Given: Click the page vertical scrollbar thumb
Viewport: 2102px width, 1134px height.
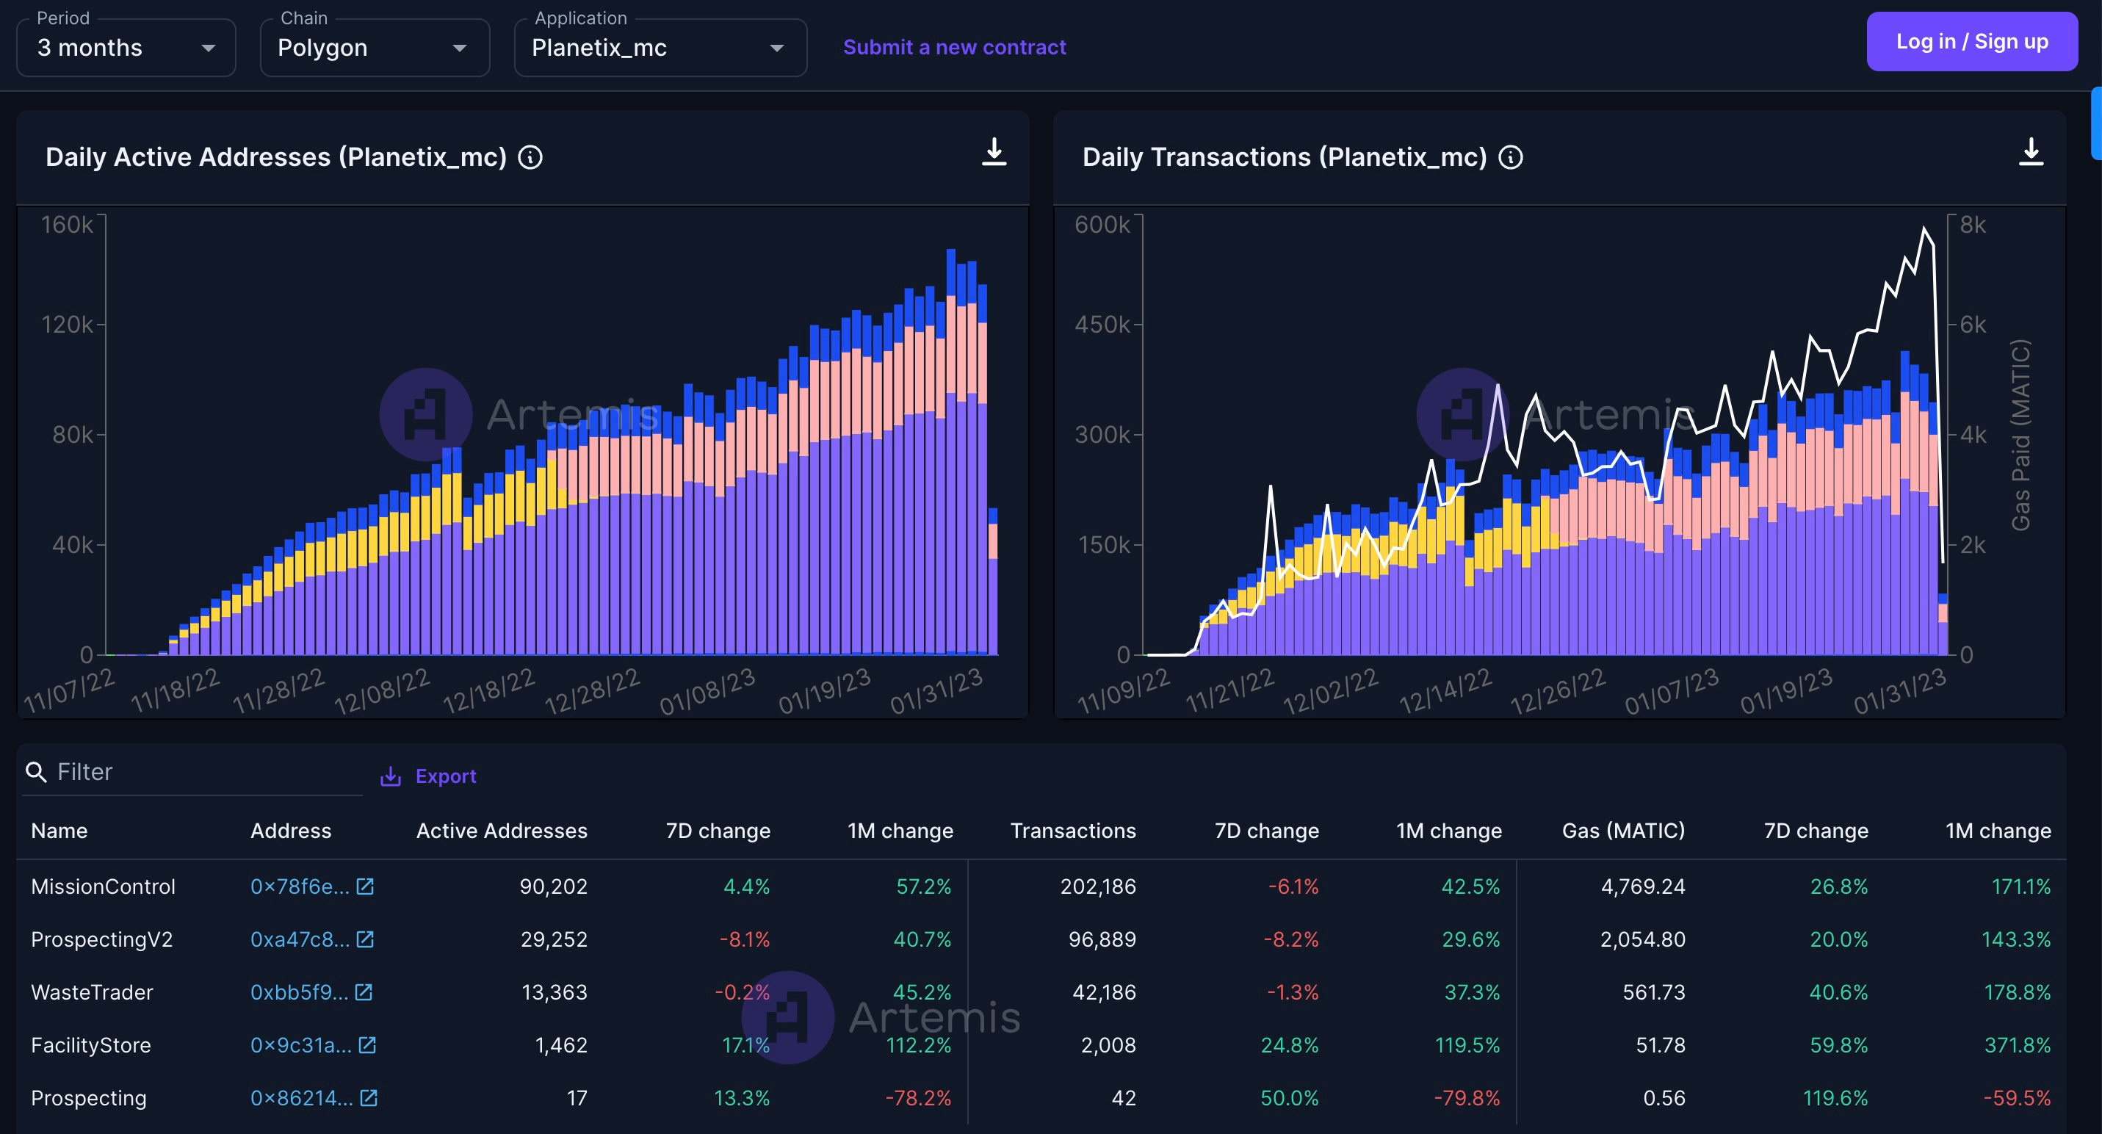Looking at the screenshot, I should [2095, 123].
